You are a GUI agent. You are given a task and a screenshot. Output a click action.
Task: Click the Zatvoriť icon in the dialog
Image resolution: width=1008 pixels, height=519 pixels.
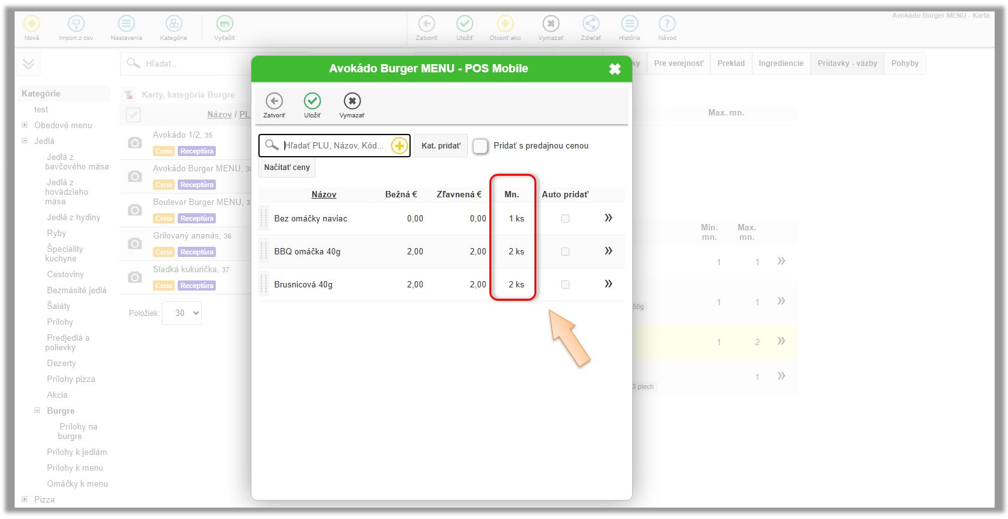274,102
